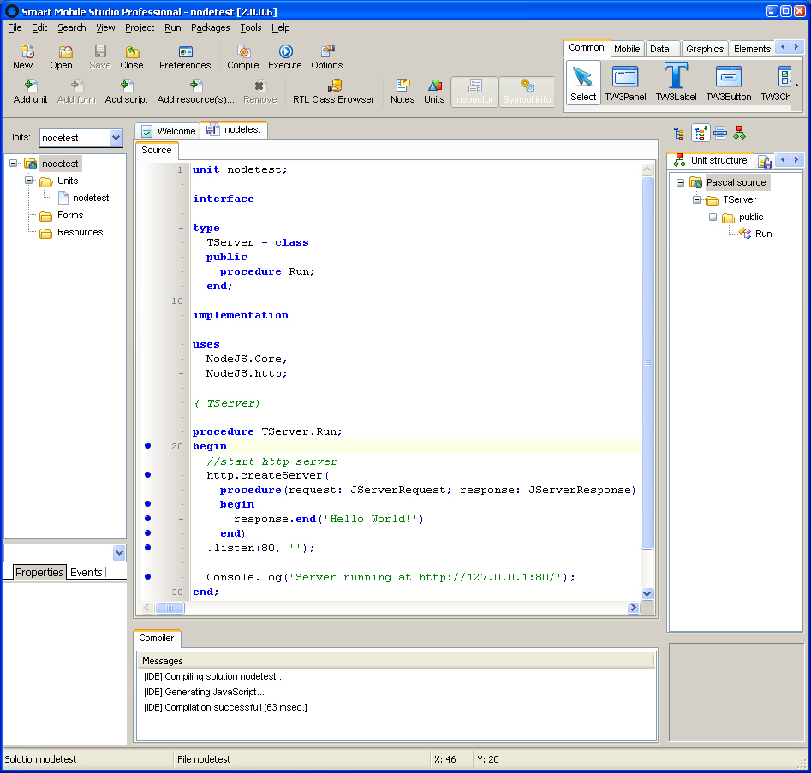This screenshot has width=811, height=773.
Task: Click the Add unit icon
Action: tap(31, 86)
